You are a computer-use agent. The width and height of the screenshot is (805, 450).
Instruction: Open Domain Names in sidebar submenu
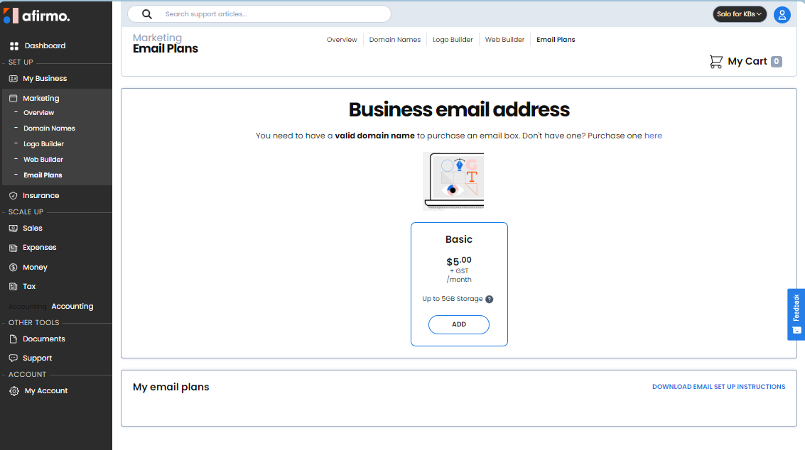49,128
